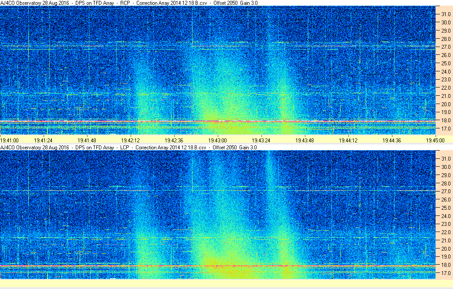This screenshot has width=453, height=289.
Task: Click 30.0 frequency label in RCP panel
Action: tap(446, 23)
